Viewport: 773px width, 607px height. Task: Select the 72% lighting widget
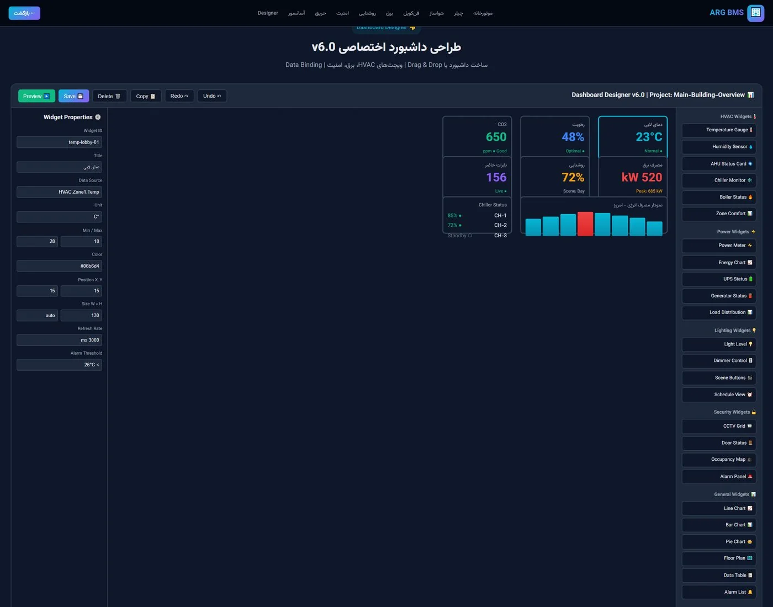point(555,177)
